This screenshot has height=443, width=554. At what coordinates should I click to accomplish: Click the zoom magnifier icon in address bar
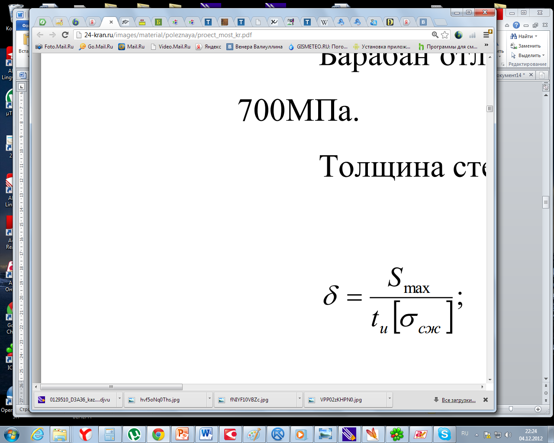click(435, 35)
